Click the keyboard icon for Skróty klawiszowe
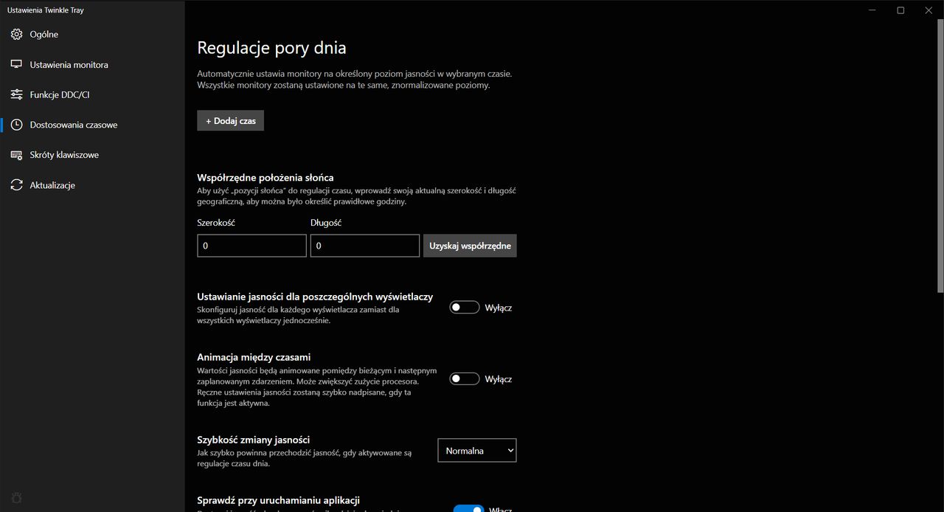 point(16,155)
